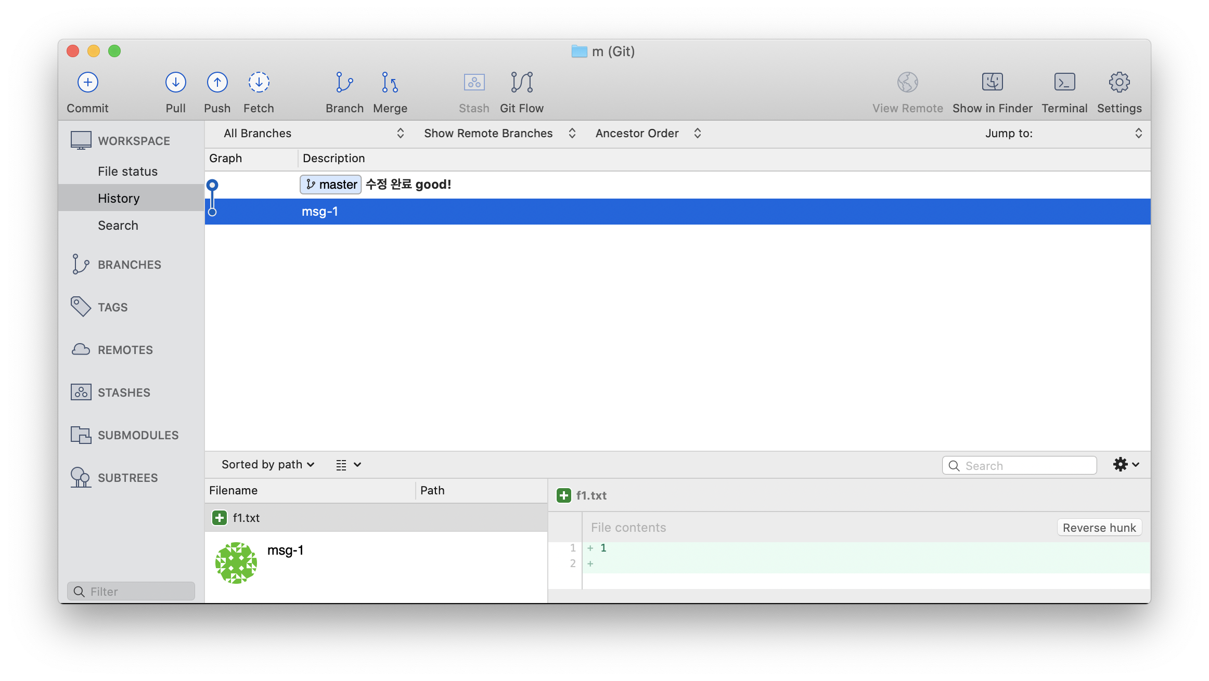Screen dimensions: 1209x681
Task: Click the Commit toolbar icon
Action: pos(87,82)
